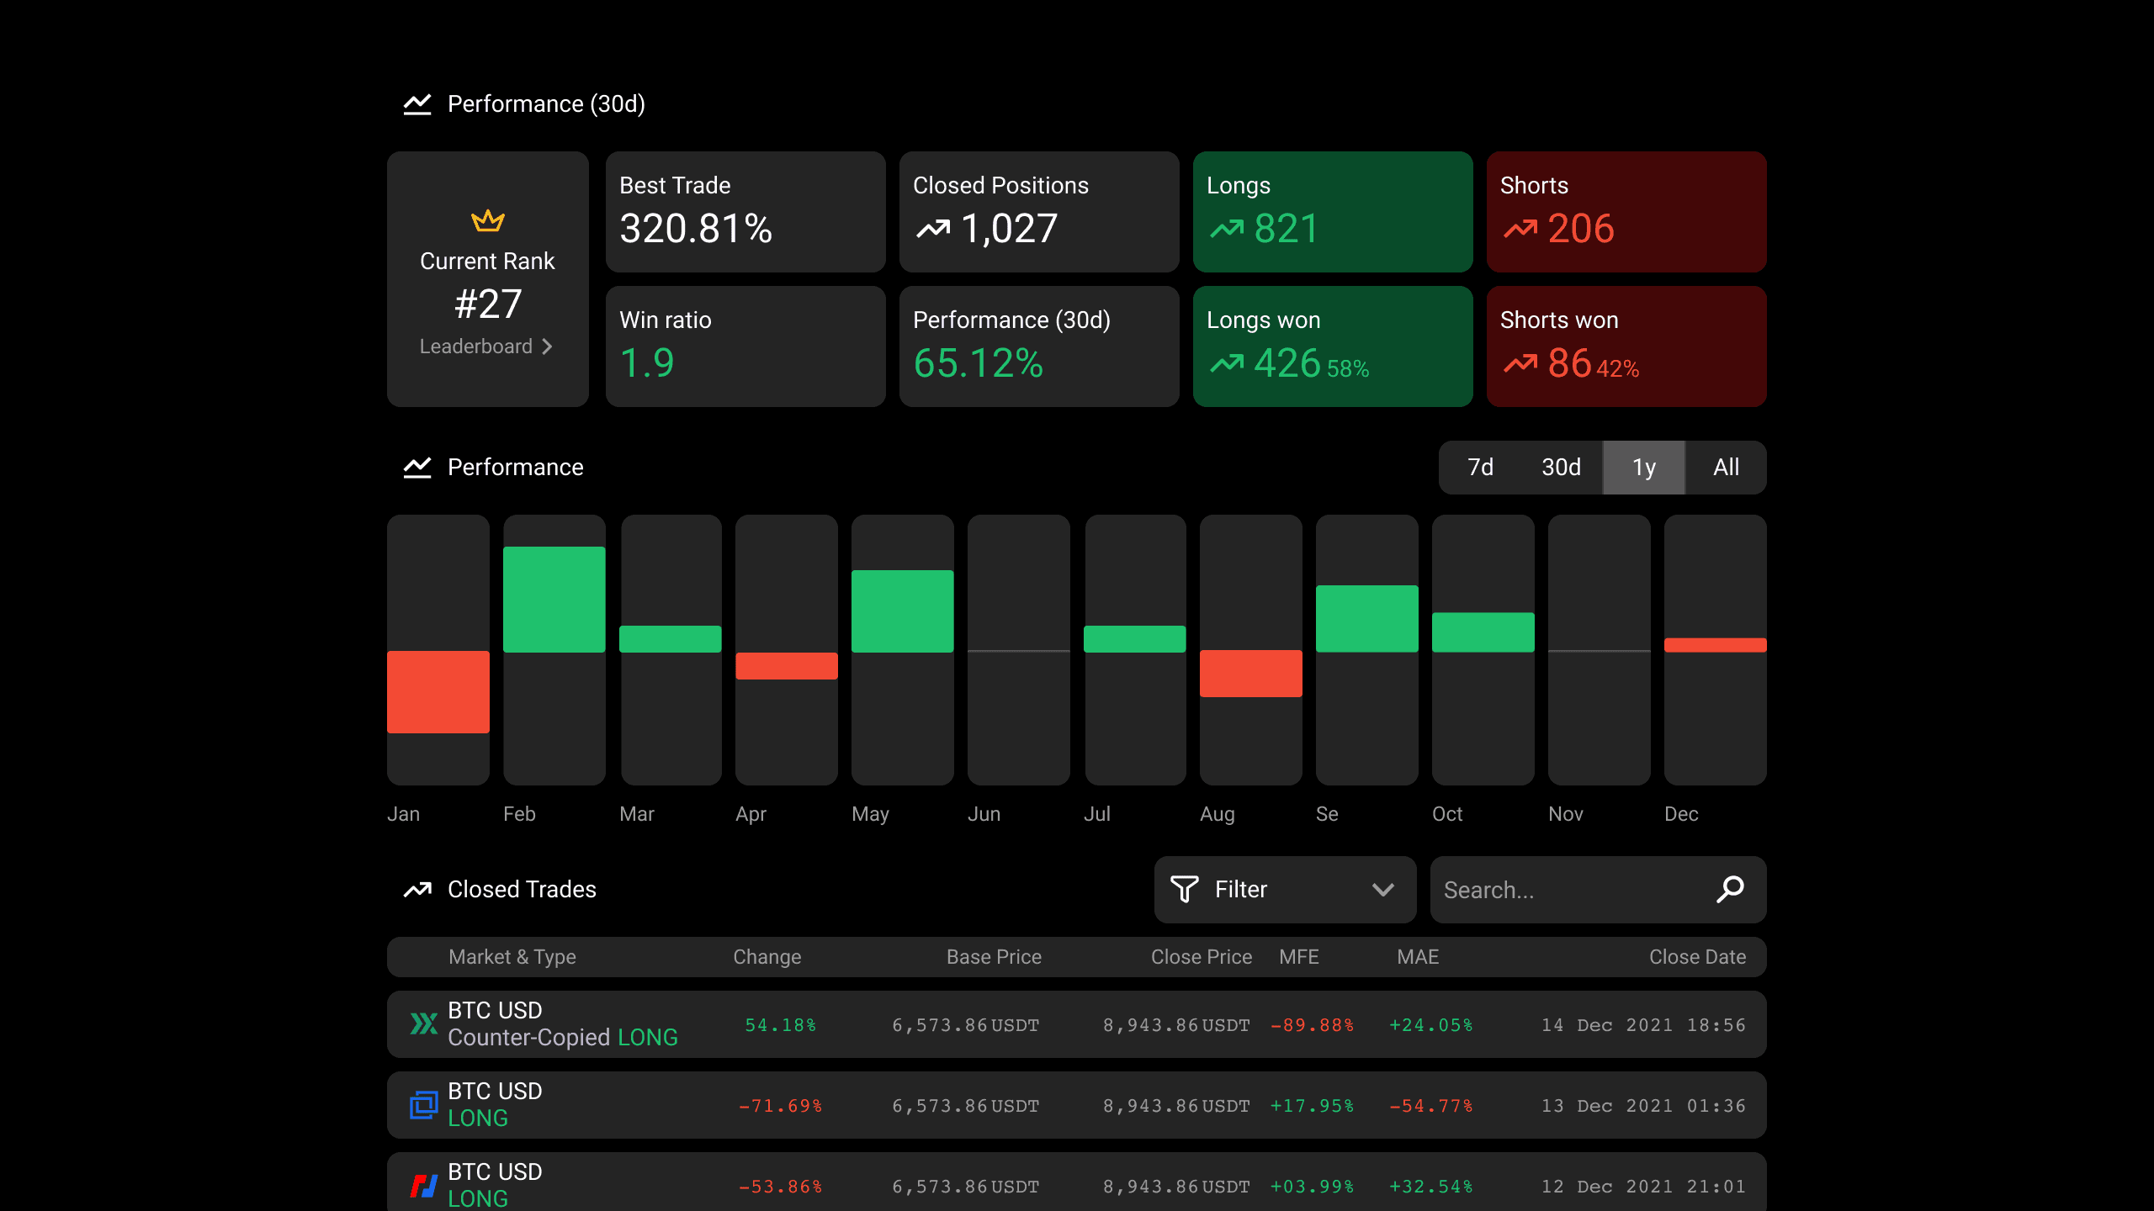Click the August red performance bar

tap(1251, 674)
